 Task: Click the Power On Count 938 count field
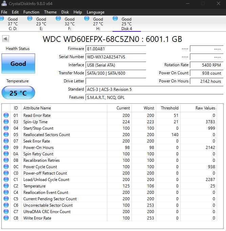click(x=206, y=73)
